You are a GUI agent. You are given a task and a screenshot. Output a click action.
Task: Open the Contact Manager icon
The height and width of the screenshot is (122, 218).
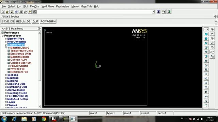click(x=169, y=12)
